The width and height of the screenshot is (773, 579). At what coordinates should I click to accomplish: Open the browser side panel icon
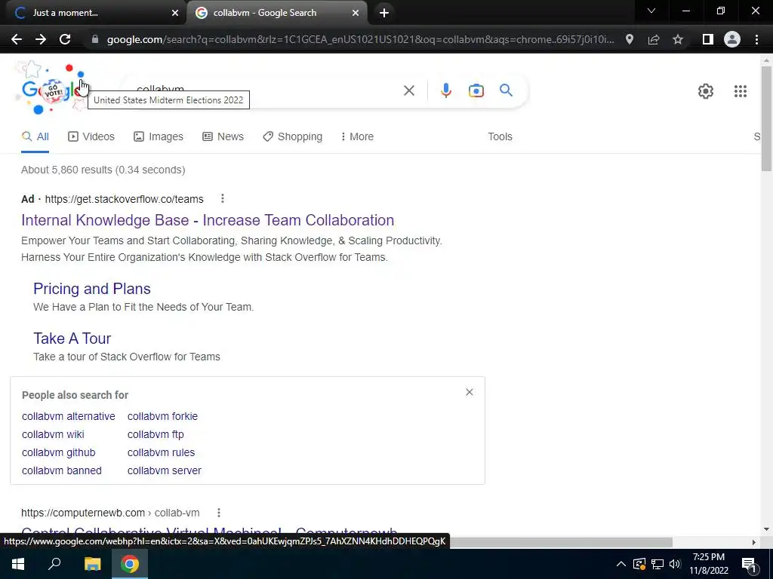[708, 39]
